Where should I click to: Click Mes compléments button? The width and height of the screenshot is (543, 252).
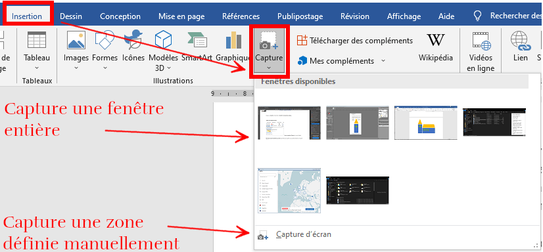pos(336,61)
